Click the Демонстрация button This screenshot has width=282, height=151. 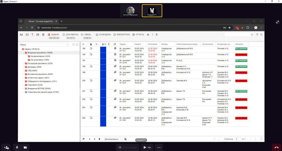click(x=128, y=147)
